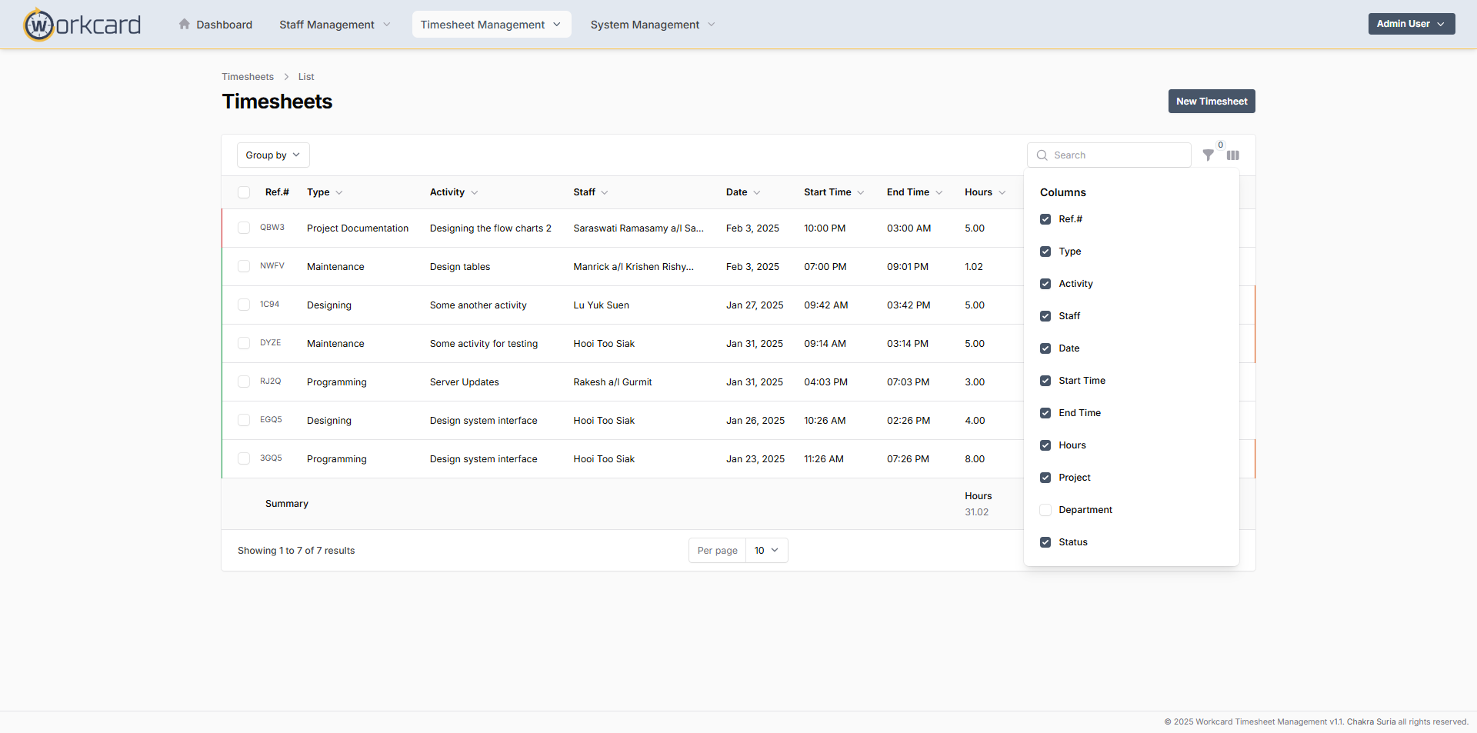Screen dimensions: 1477x733
Task: Sort by Date column arrow
Action: [757, 193]
